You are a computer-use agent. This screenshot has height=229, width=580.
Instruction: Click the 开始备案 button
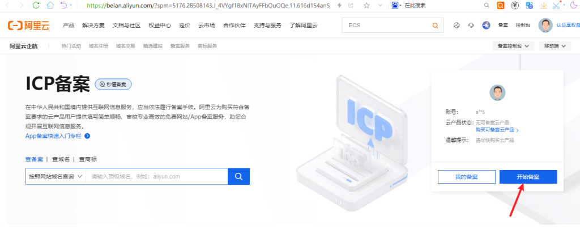tap(528, 177)
